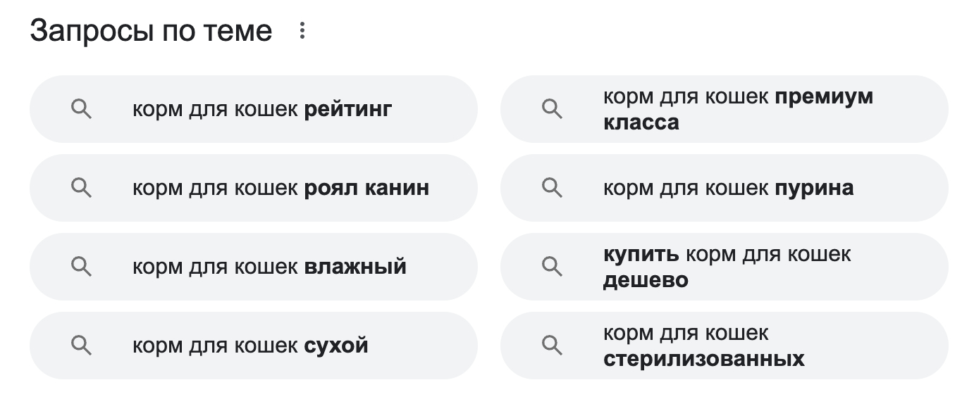Viewport: 974px width, 411px height.
Task: Click search icon beside сухой suggestion
Action: [82, 346]
